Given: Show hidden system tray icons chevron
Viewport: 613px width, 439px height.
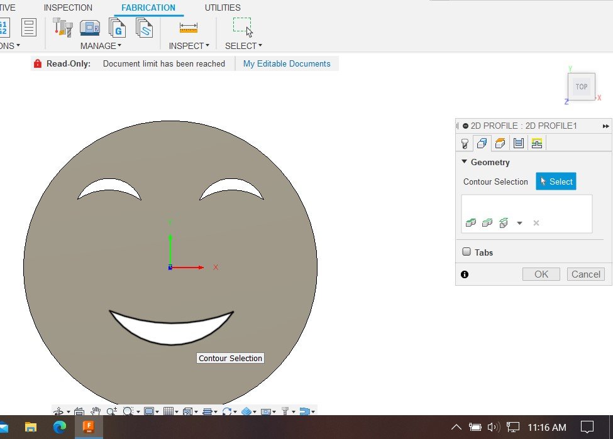Looking at the screenshot, I should click(456, 427).
